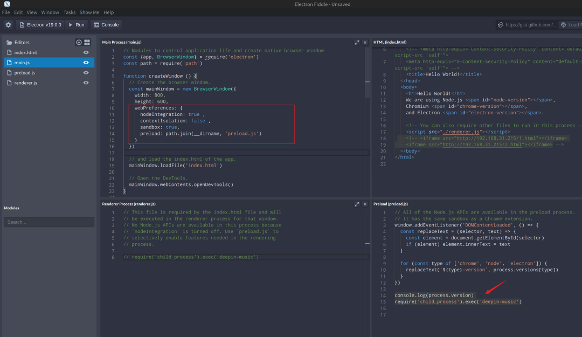
Task: Click the Load Fiddle button
Action: pos(571,25)
